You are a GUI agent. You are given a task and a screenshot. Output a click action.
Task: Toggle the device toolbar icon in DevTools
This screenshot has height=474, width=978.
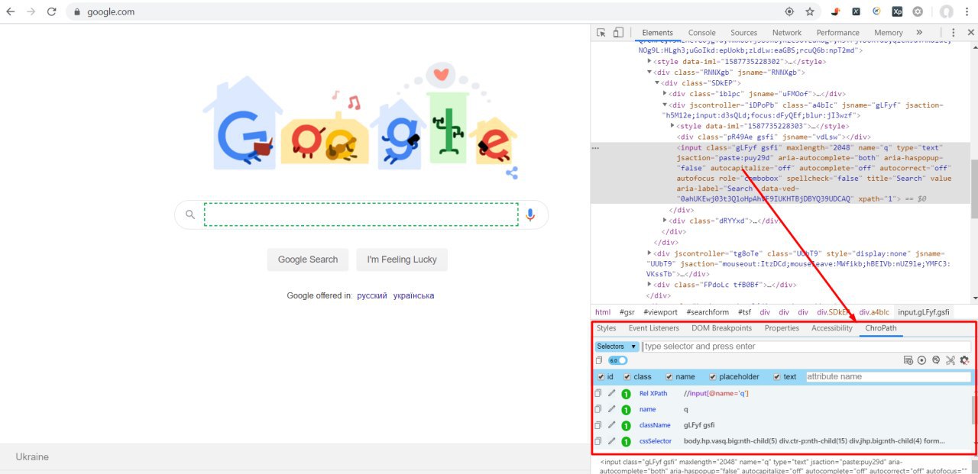pos(618,32)
